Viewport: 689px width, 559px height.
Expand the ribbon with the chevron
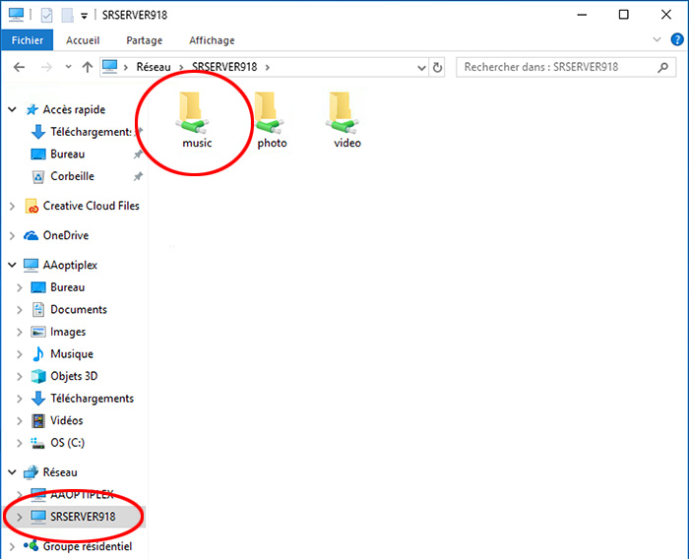657,39
